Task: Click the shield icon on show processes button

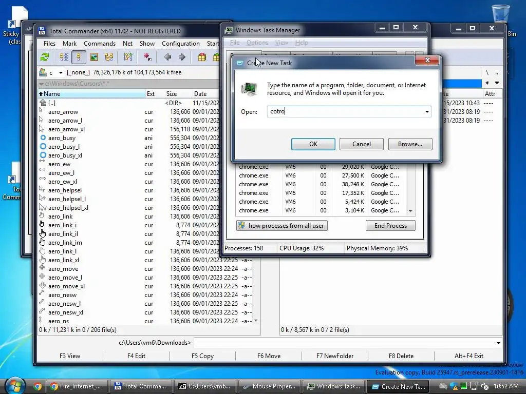Action: [241, 226]
